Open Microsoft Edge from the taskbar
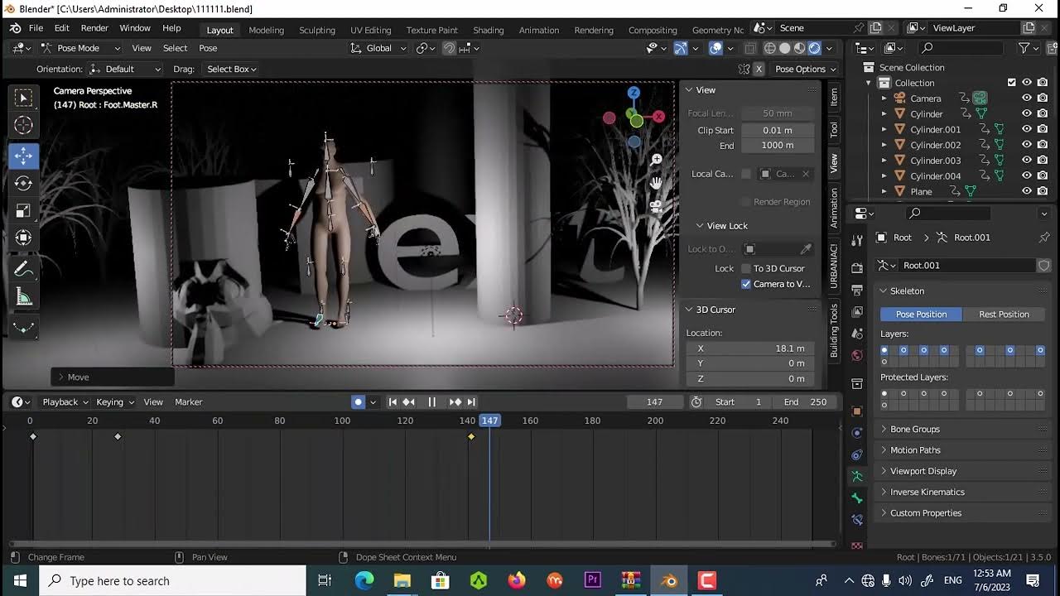The image size is (1060, 596). click(x=364, y=580)
